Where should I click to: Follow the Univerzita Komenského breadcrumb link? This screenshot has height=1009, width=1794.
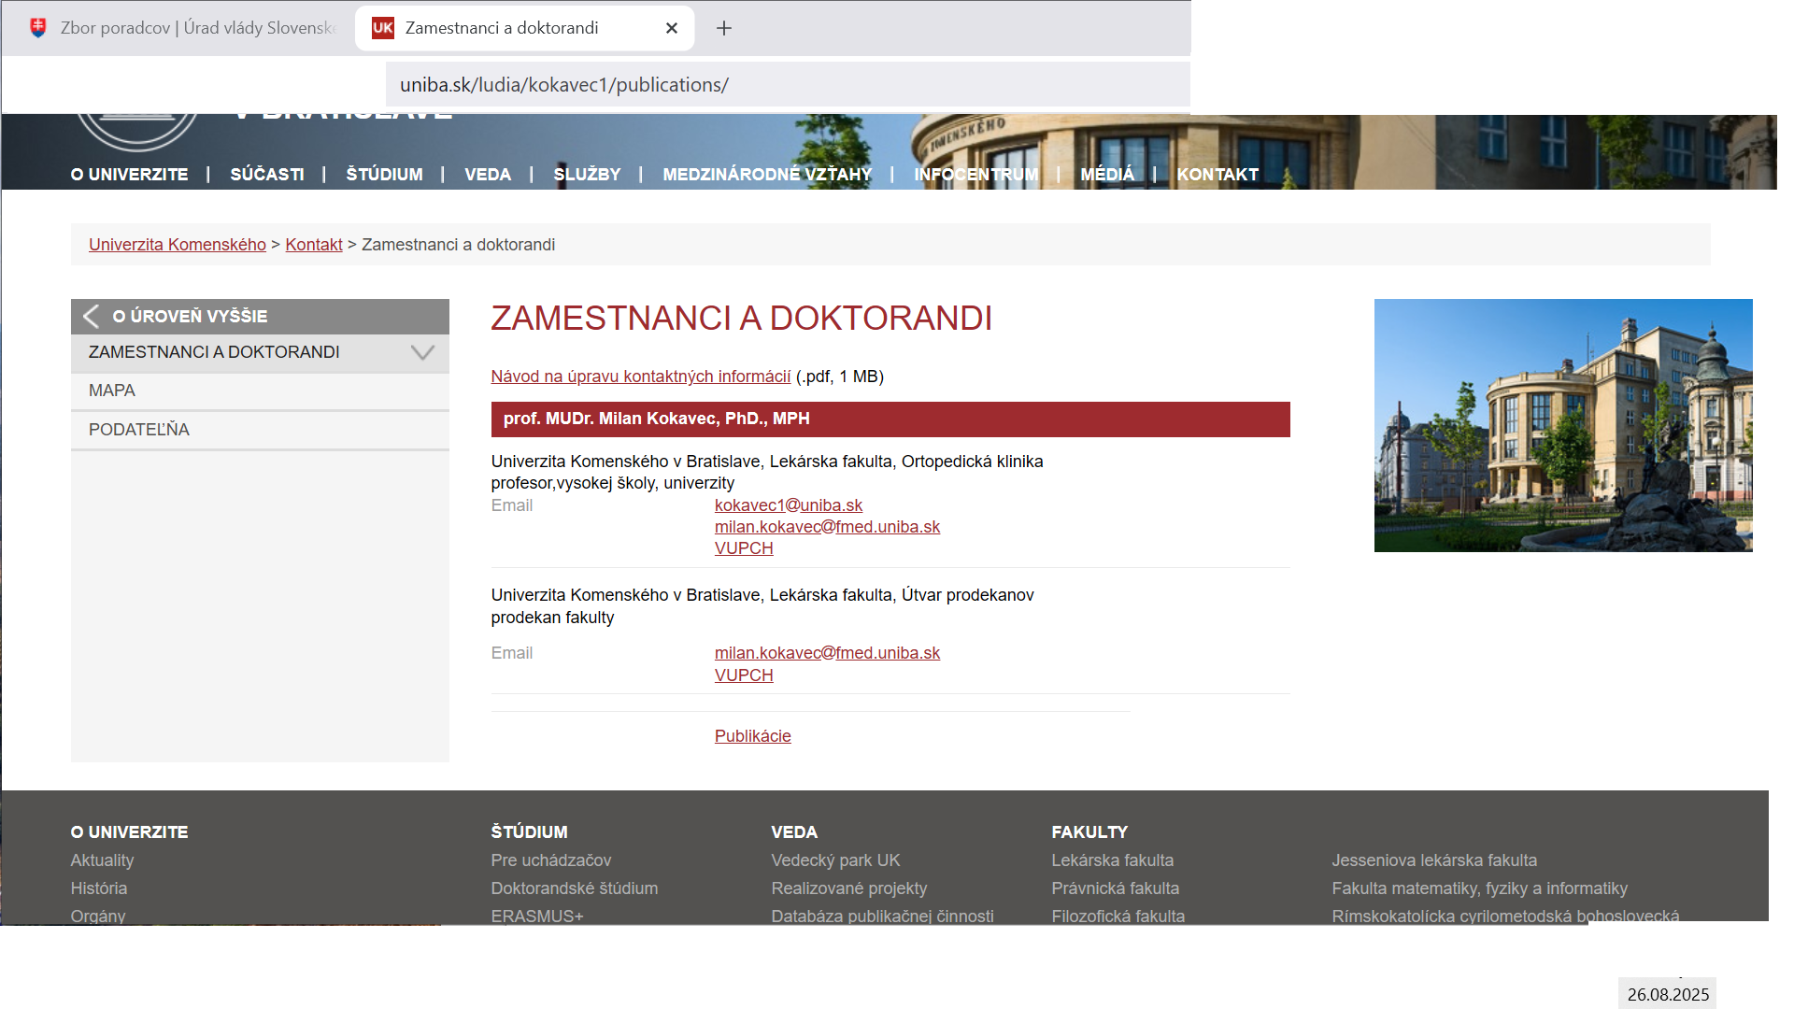178,245
